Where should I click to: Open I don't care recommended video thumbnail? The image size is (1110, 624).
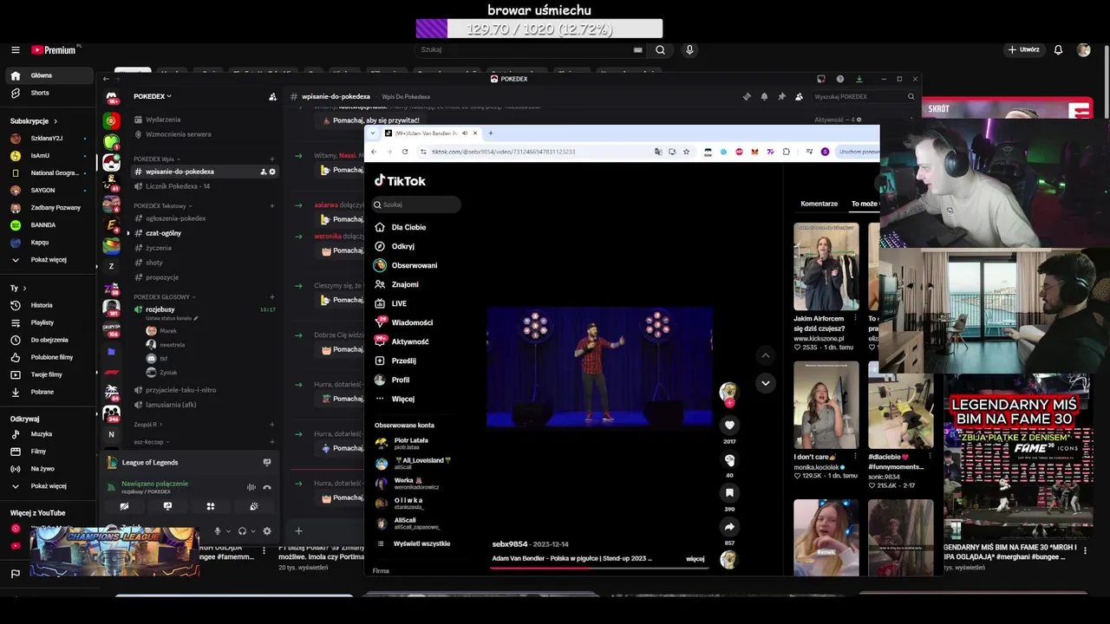click(826, 405)
